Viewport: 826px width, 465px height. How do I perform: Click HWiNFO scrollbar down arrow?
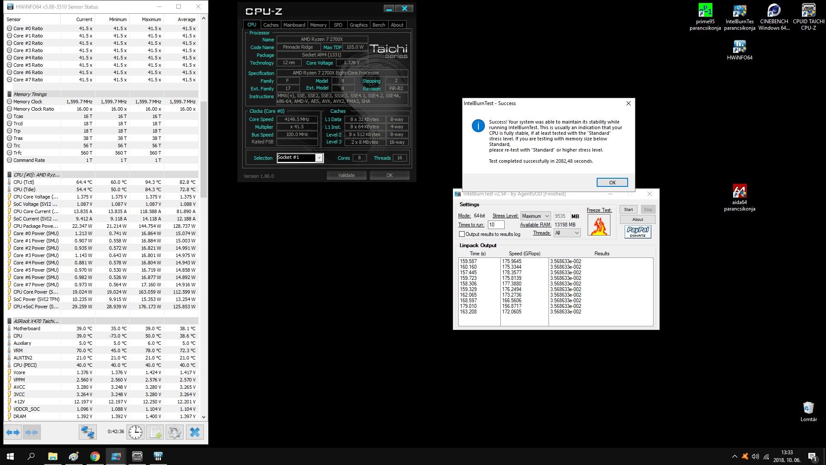(x=203, y=417)
